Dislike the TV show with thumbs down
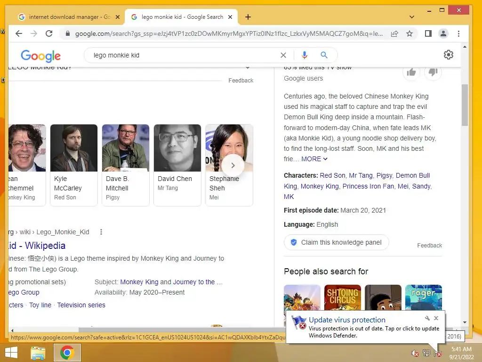Viewport: 482px width, 362px height. 433,72
